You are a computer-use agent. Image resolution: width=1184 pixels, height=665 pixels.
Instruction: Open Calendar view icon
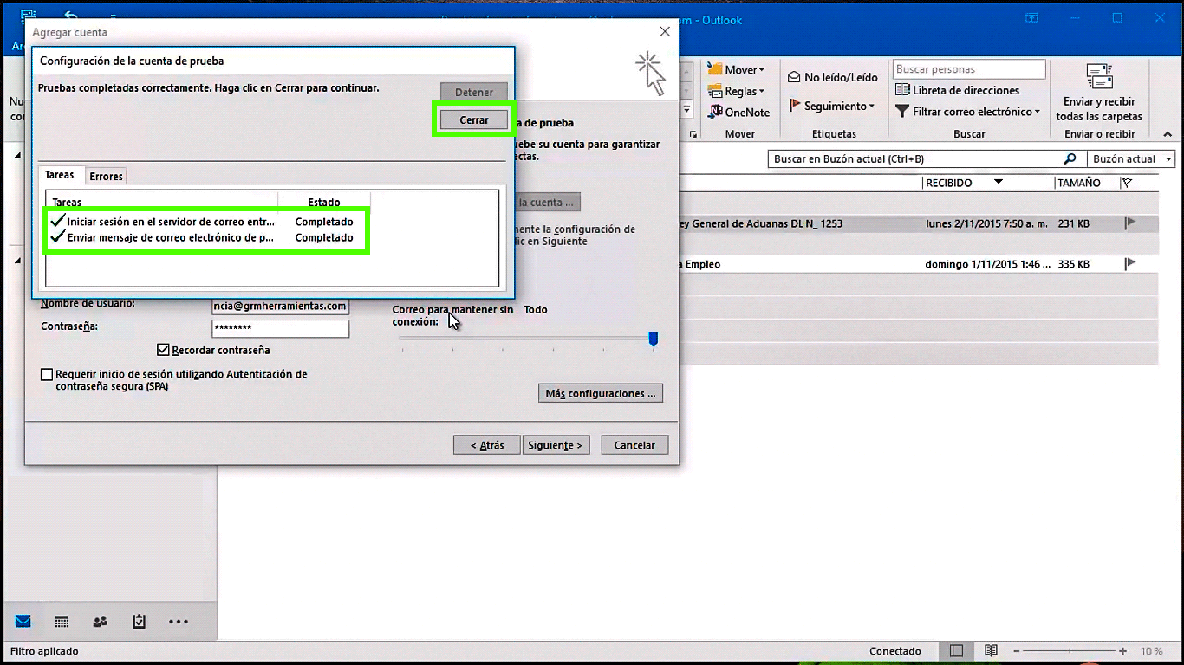point(62,622)
